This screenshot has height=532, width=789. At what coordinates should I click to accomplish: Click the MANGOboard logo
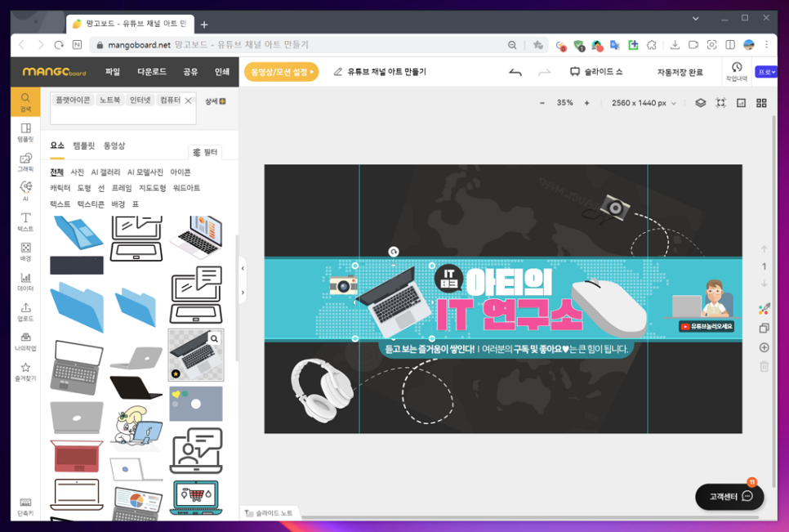pyautogui.click(x=55, y=72)
